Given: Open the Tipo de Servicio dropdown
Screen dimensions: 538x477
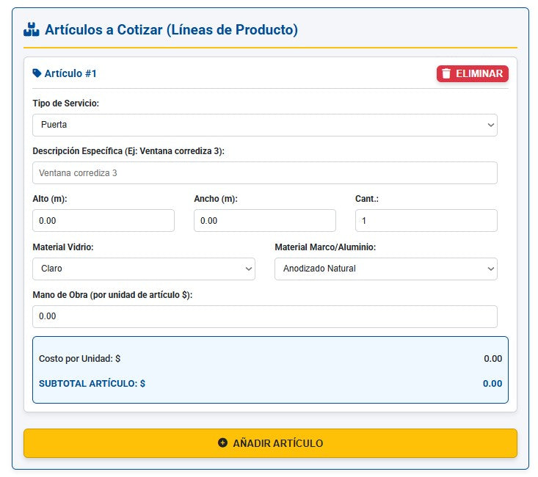Looking at the screenshot, I should click(264, 125).
